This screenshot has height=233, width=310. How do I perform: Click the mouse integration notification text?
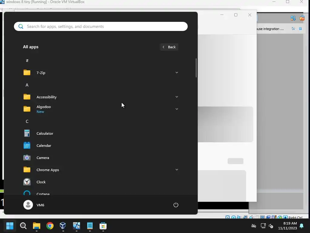point(270,29)
